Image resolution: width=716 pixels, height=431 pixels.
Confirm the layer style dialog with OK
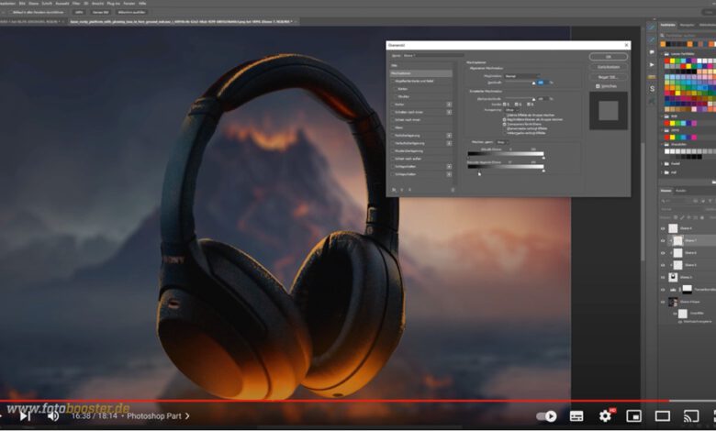[608, 56]
